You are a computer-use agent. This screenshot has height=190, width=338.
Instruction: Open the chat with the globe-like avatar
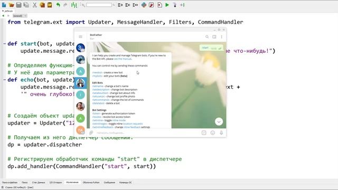(80, 60)
